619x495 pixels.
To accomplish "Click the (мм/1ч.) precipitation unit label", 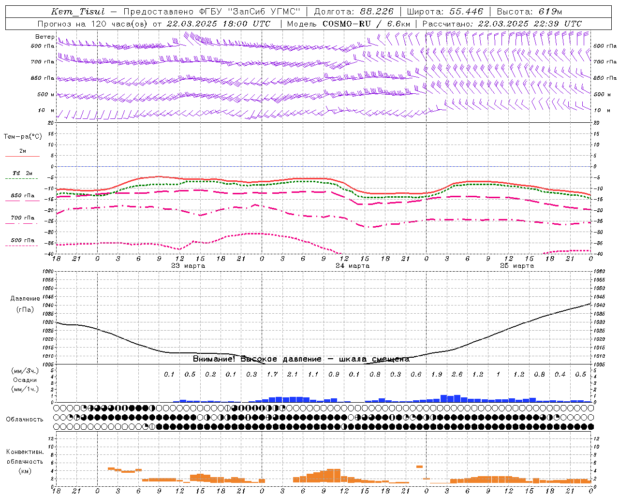I will (x=25, y=389).
